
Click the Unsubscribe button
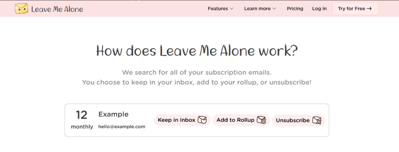(x=298, y=120)
